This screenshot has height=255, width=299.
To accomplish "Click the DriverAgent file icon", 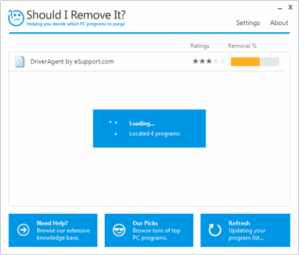I will tap(20, 62).
